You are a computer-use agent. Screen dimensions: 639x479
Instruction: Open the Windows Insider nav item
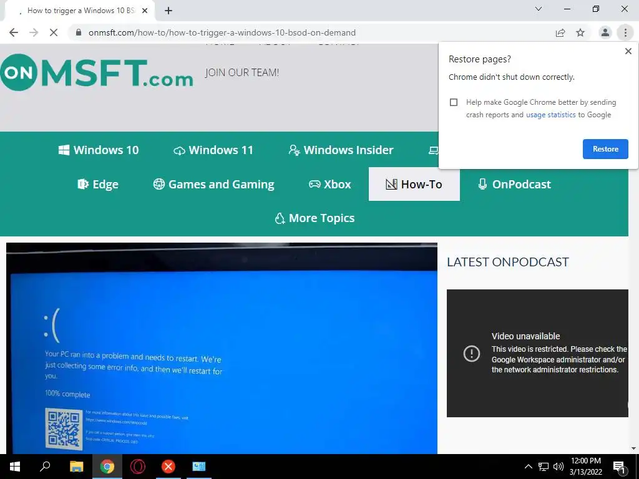pyautogui.click(x=341, y=150)
